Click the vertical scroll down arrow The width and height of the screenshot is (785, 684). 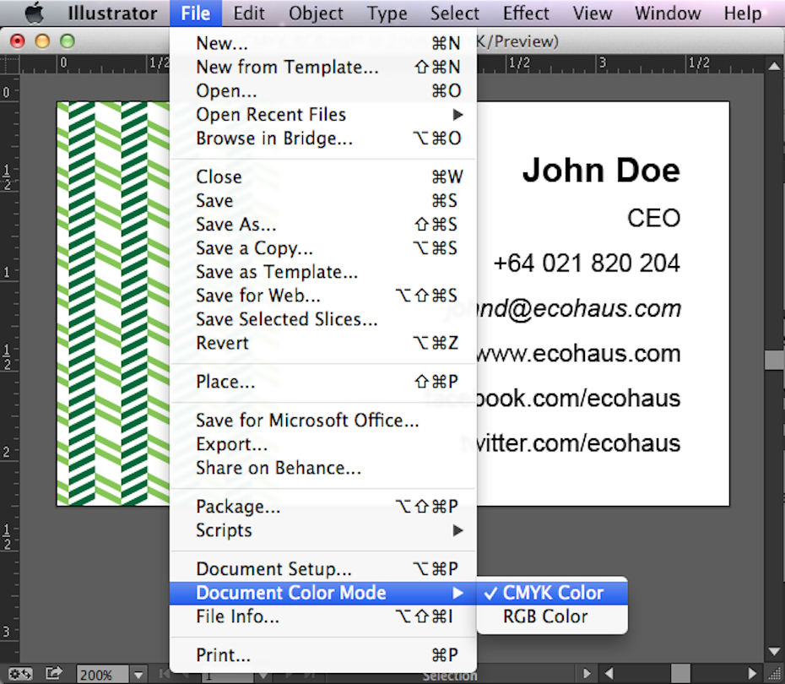[774, 652]
